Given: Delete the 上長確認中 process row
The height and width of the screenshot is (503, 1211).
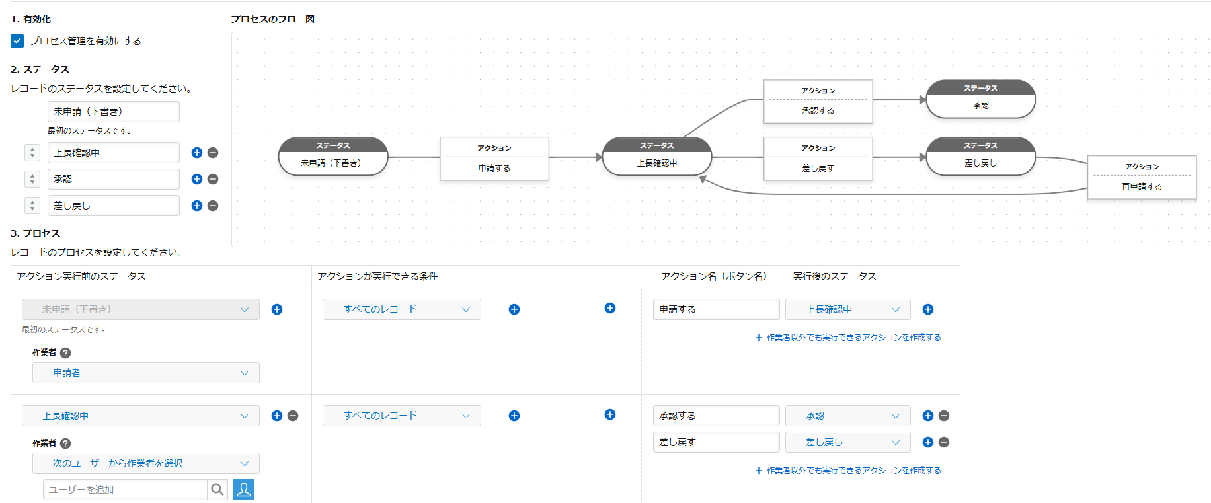Looking at the screenshot, I should tap(293, 416).
